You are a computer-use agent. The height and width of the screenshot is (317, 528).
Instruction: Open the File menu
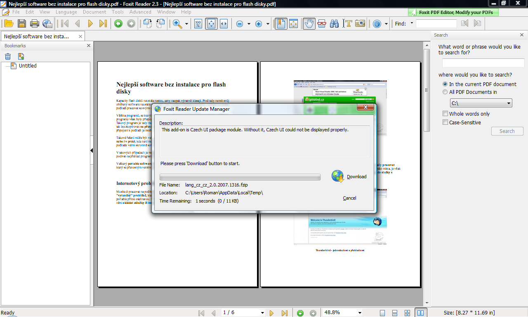tap(16, 12)
